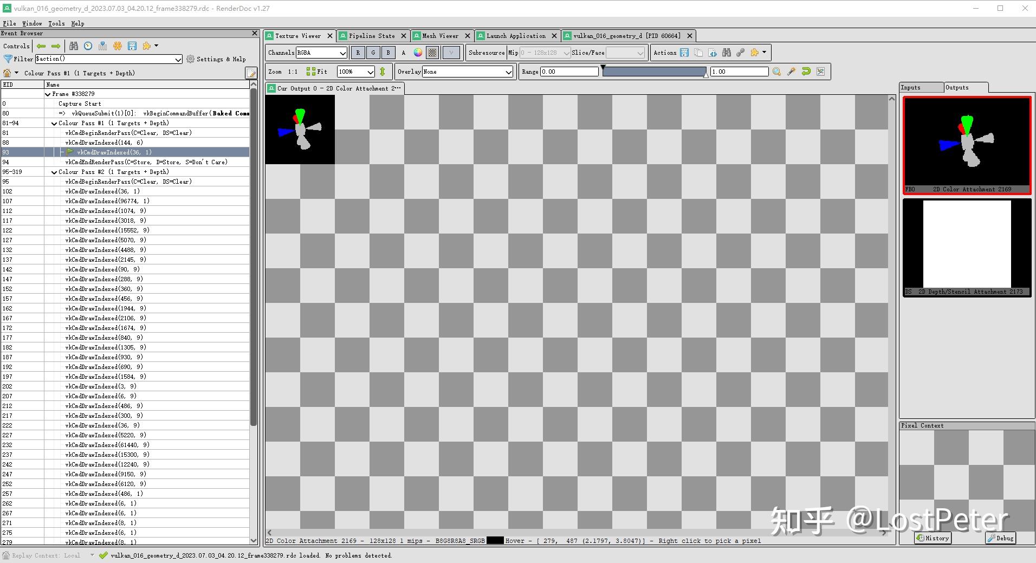1036x563 pixels.
Task: Click the magnifier auto-fit range icon
Action: click(x=776, y=71)
